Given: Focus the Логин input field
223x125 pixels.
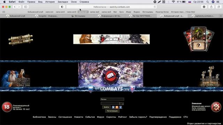Looking at the screenshot, I should [112, 99].
